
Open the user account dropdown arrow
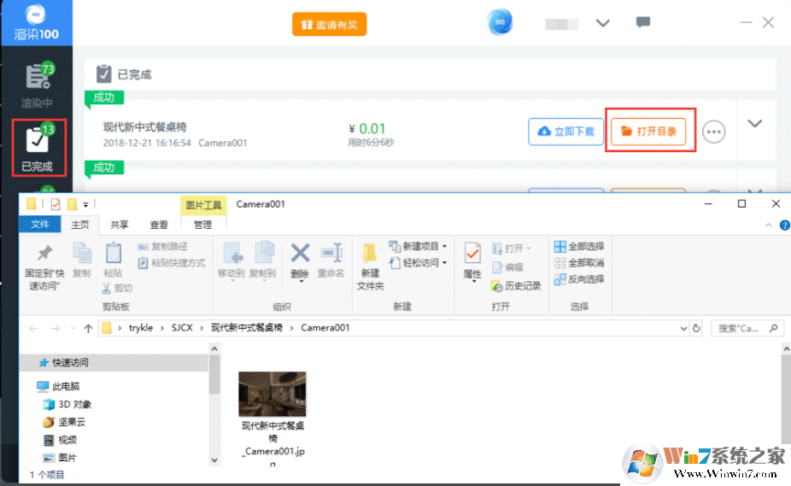pos(602,23)
